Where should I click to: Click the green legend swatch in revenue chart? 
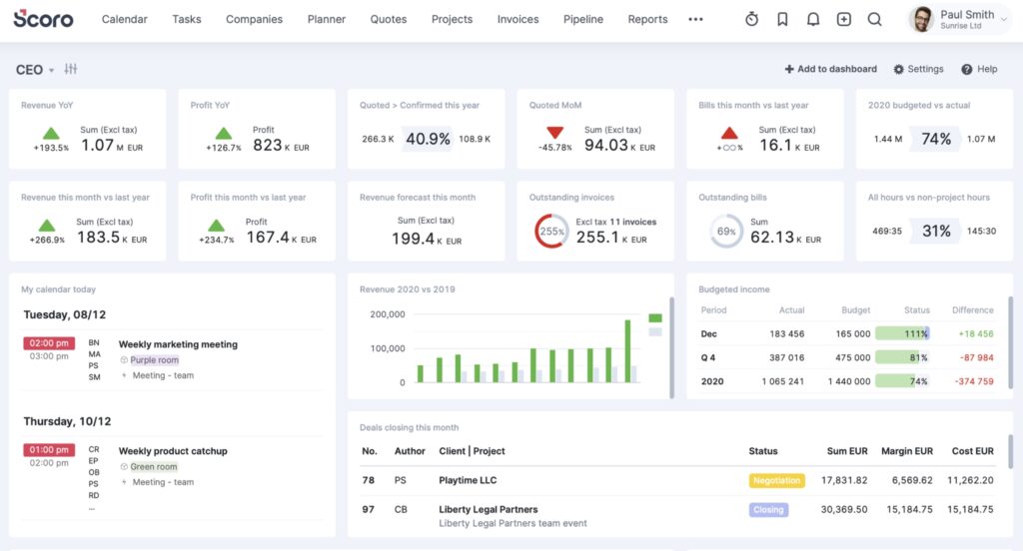tap(655, 318)
